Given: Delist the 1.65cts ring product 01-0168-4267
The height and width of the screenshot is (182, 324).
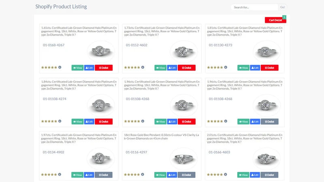Looking at the screenshot, I should point(104,68).
